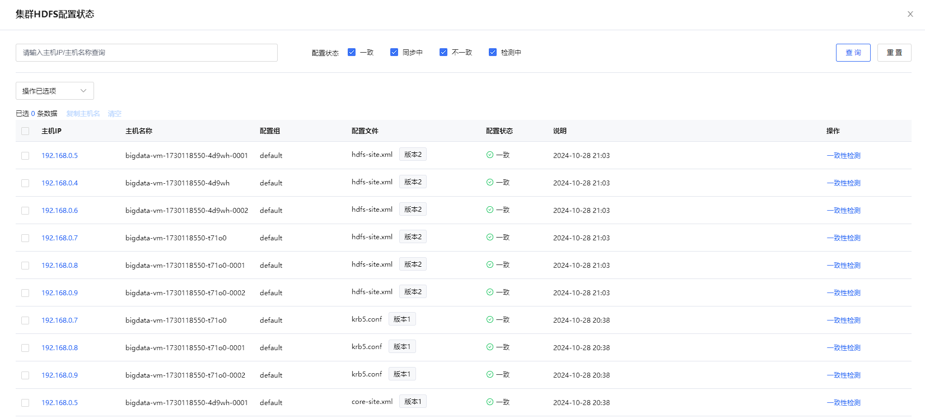Run 一致性检测 for 192.168.0.5 core-site.xml
The width and height of the screenshot is (925, 418).
coord(843,403)
